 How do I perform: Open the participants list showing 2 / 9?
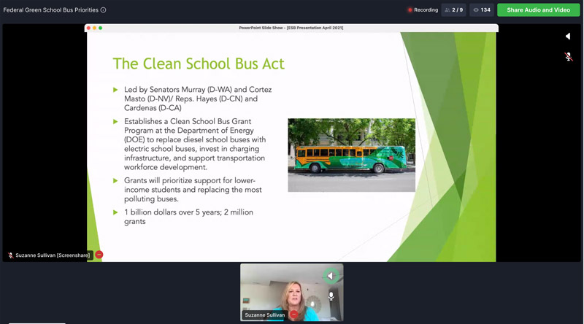[453, 10]
